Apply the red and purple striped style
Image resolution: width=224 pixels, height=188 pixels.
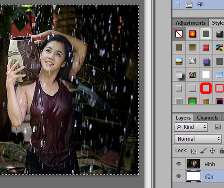pos(206,47)
